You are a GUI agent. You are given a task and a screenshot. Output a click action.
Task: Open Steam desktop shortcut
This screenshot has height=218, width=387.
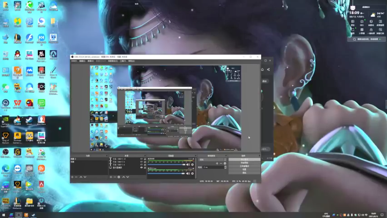pyautogui.click(x=29, y=120)
